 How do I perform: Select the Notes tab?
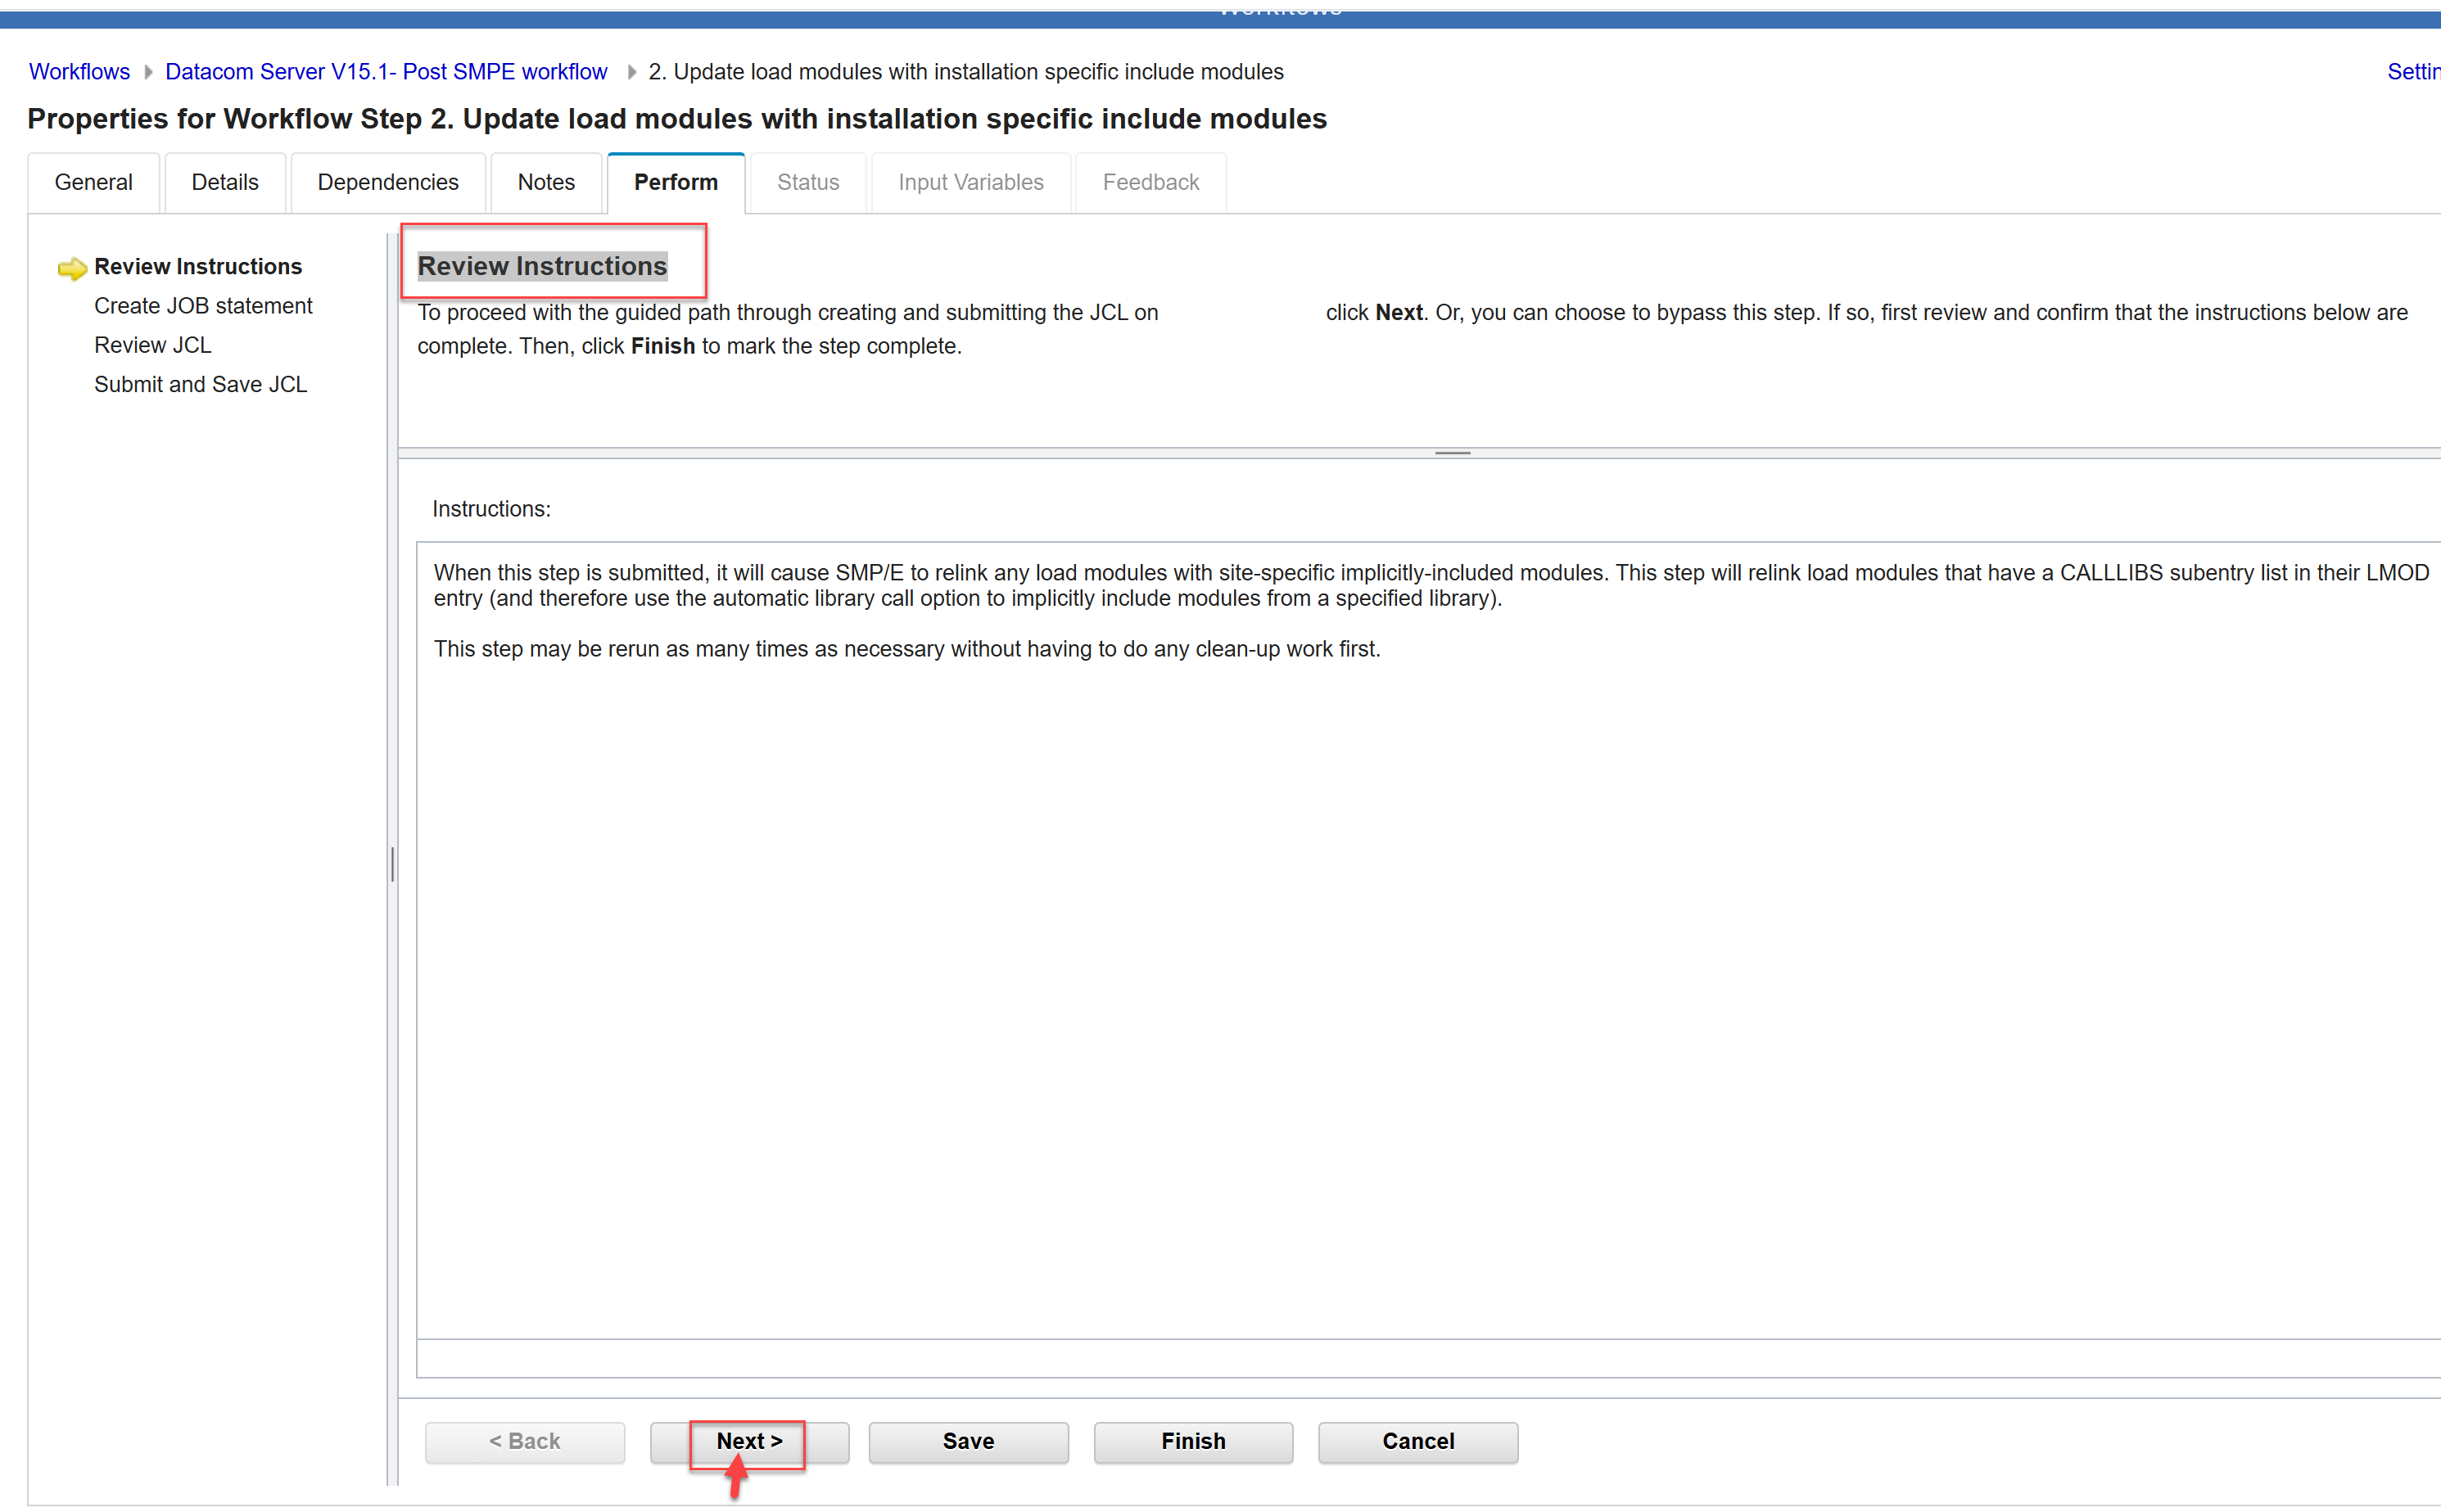[x=546, y=182]
